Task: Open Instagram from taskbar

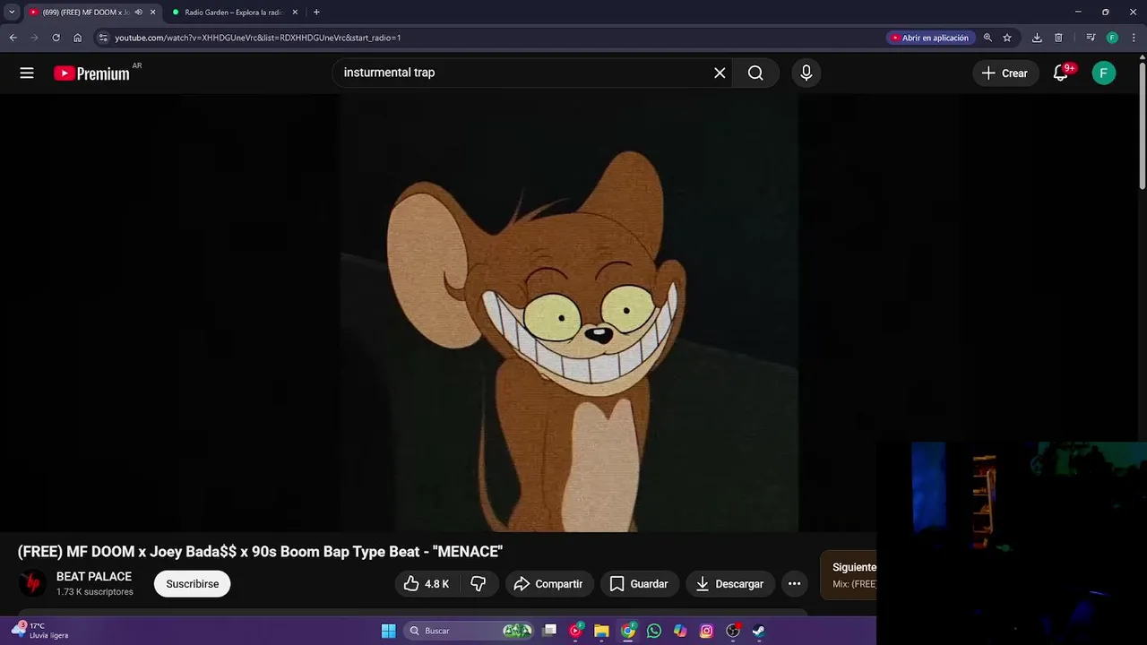Action: [x=706, y=631]
